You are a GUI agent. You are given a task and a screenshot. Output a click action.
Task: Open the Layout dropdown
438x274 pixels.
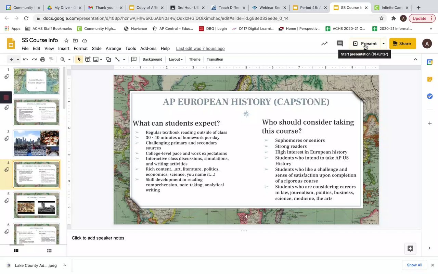click(176, 59)
